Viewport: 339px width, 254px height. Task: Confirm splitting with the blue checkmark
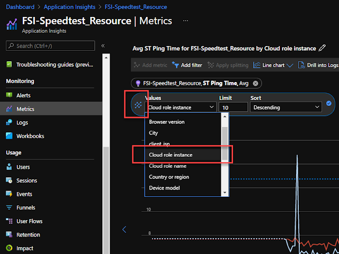[329, 103]
